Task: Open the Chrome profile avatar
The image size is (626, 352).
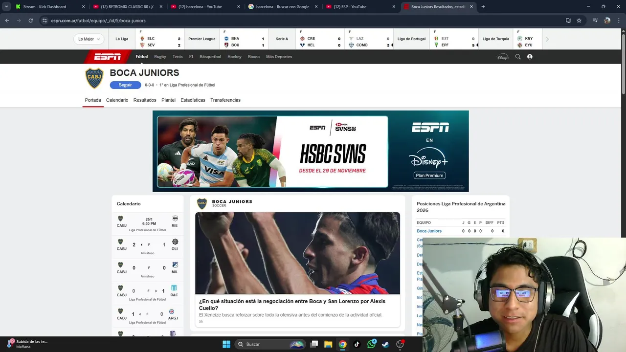Action: tap(607, 21)
